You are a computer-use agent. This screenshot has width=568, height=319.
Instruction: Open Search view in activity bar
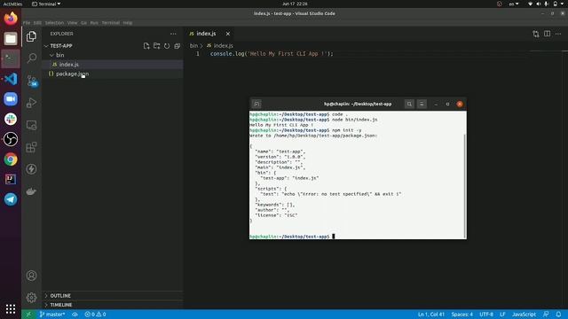[32, 58]
